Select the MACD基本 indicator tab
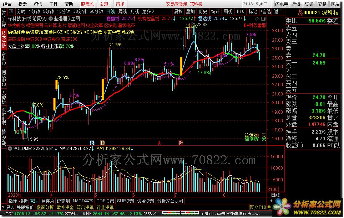 click(83, 201)
